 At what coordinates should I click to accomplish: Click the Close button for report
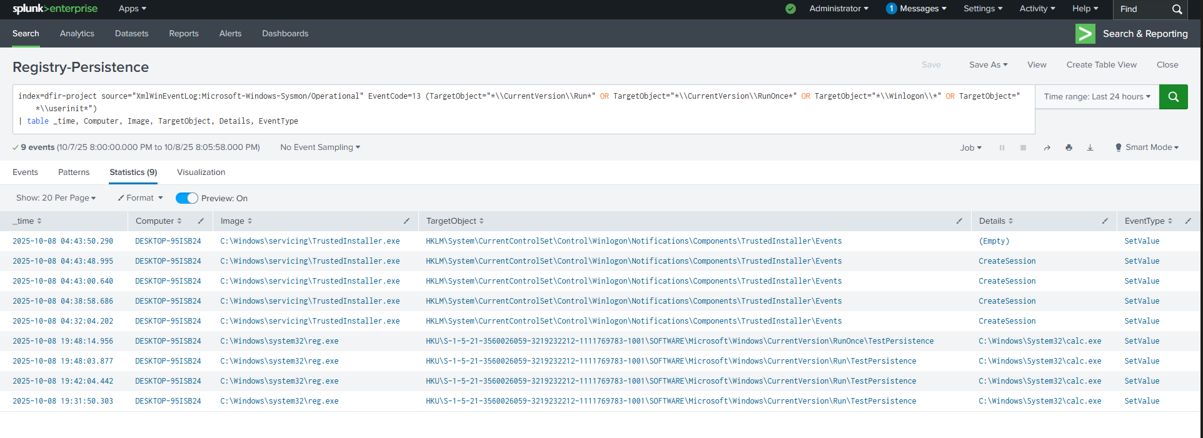(1167, 65)
